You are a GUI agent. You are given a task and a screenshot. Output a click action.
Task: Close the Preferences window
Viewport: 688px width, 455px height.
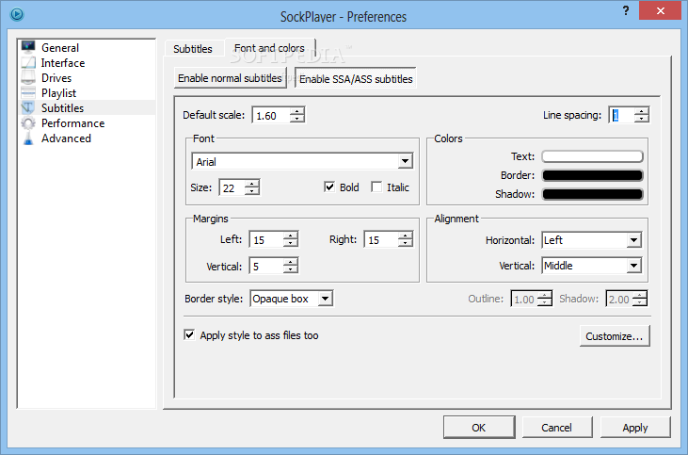(661, 11)
